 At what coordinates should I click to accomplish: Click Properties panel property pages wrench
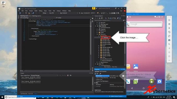100,74
